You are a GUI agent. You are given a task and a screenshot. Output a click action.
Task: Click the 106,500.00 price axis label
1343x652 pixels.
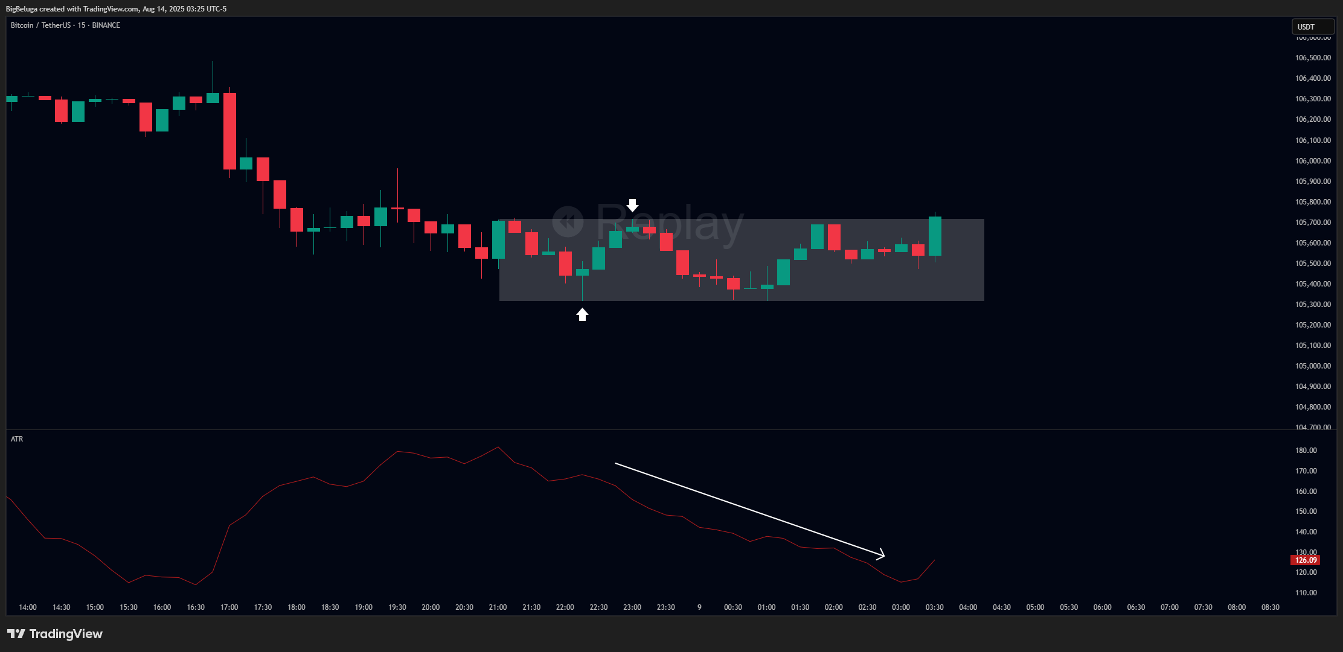[1313, 58]
